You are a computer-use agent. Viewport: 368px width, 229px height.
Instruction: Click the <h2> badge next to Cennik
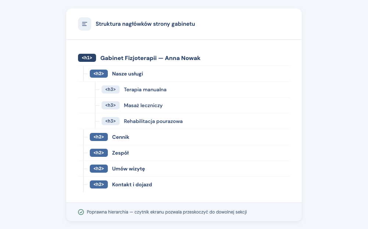[x=99, y=137]
